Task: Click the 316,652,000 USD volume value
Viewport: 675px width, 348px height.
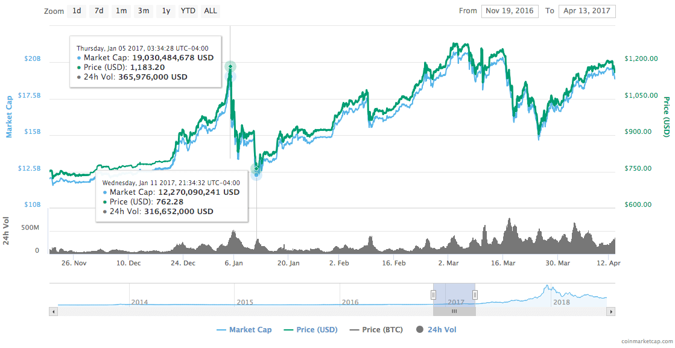Action: coord(179,212)
